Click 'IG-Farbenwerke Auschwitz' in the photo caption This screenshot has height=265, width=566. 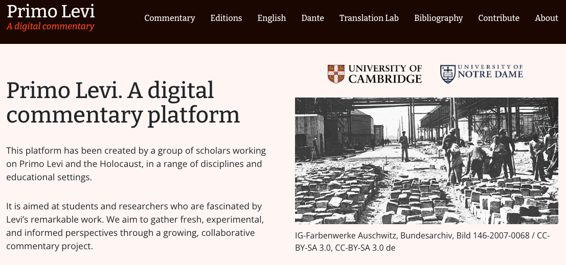[x=347, y=236]
